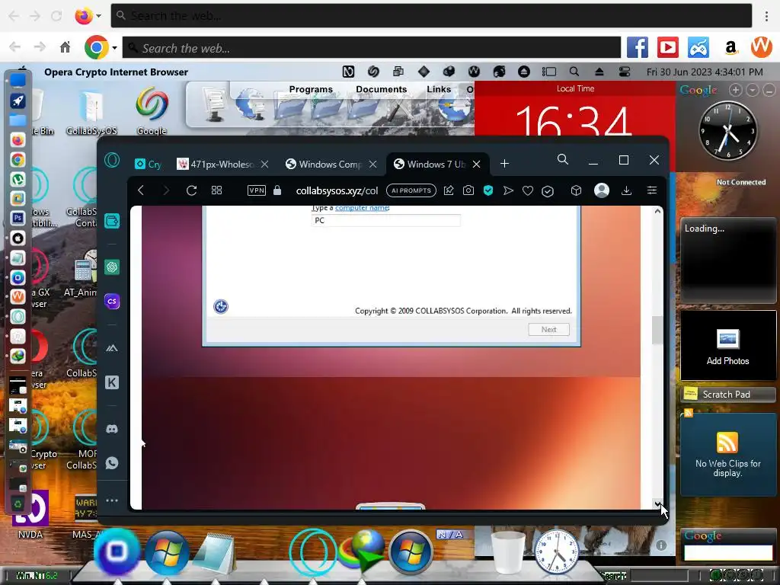Close the Windows 7 Ub tab
The height and width of the screenshot is (585, 780).
(476, 165)
